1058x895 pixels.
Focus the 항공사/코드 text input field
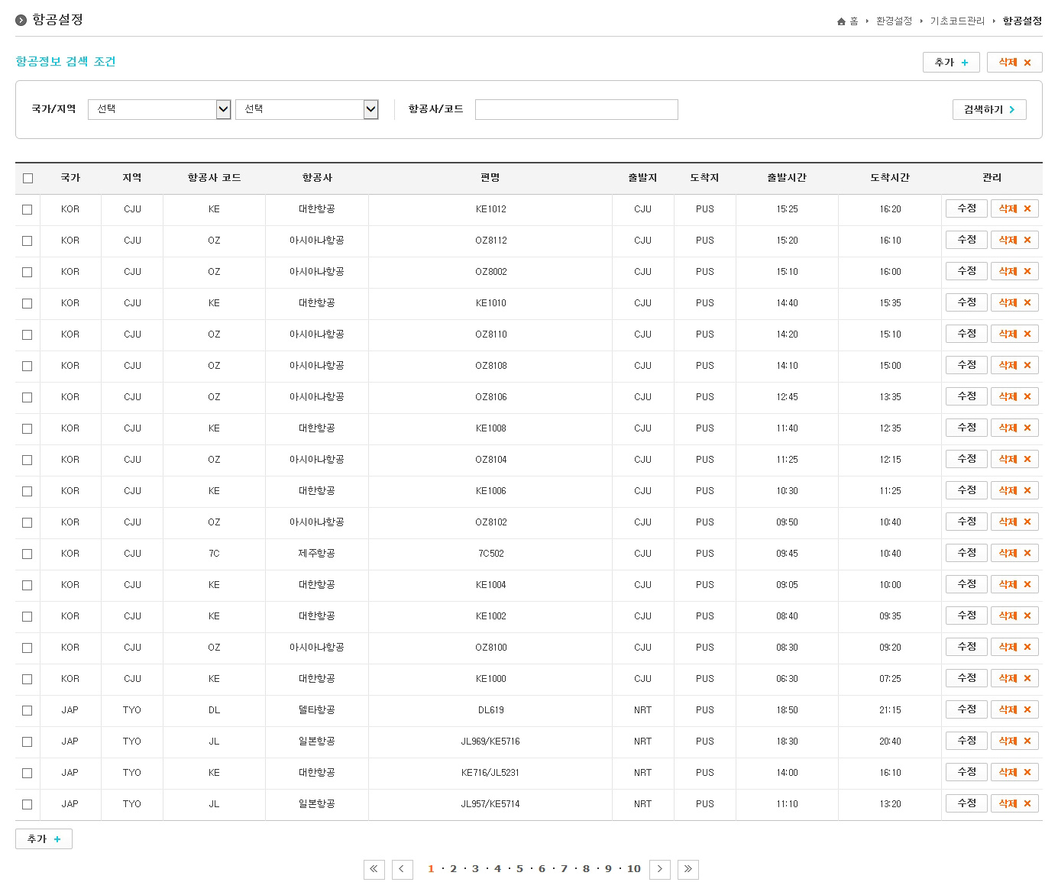pyautogui.click(x=576, y=109)
